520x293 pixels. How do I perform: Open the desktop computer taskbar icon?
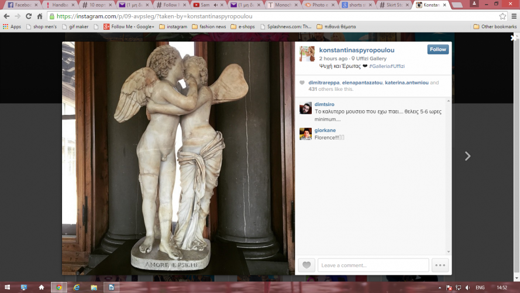pos(24,287)
